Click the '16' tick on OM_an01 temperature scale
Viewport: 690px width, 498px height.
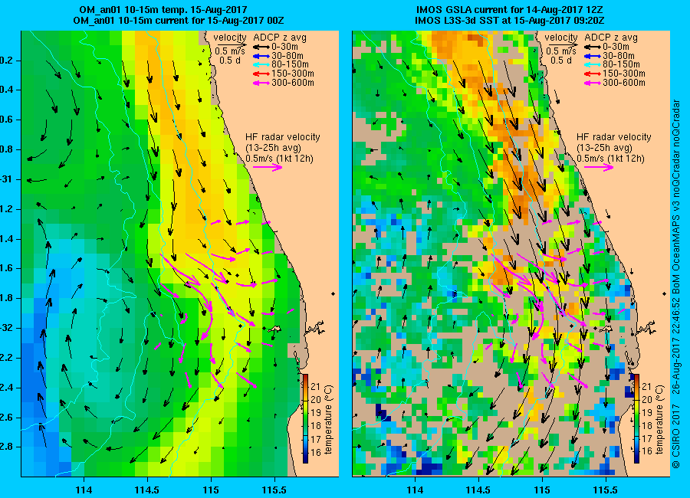click(x=316, y=451)
